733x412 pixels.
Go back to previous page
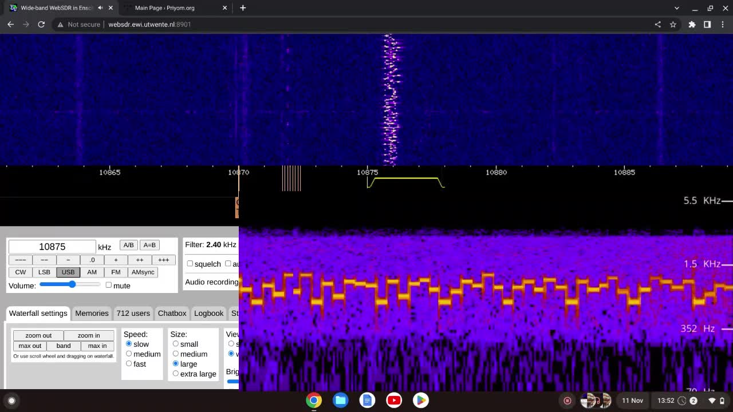[x=10, y=25]
